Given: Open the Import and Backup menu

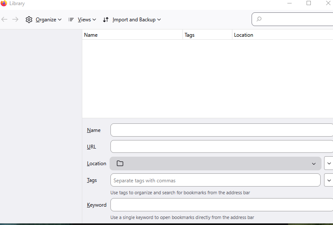Looking at the screenshot, I should pos(132,20).
